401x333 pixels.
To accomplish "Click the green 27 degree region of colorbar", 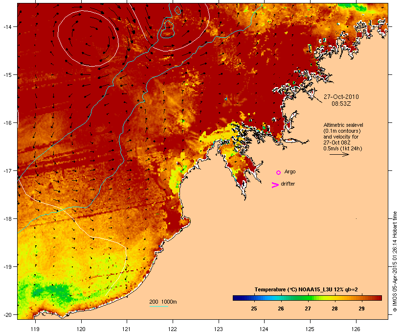I will [x=308, y=298].
